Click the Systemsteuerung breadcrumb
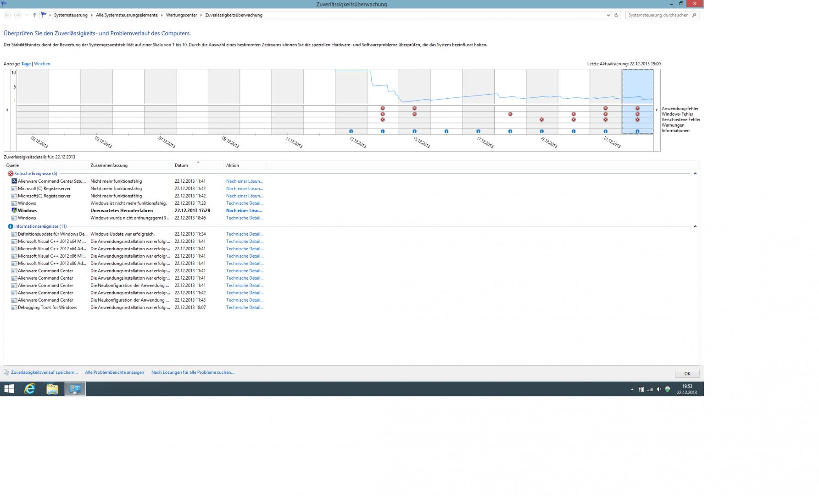 click(x=71, y=15)
